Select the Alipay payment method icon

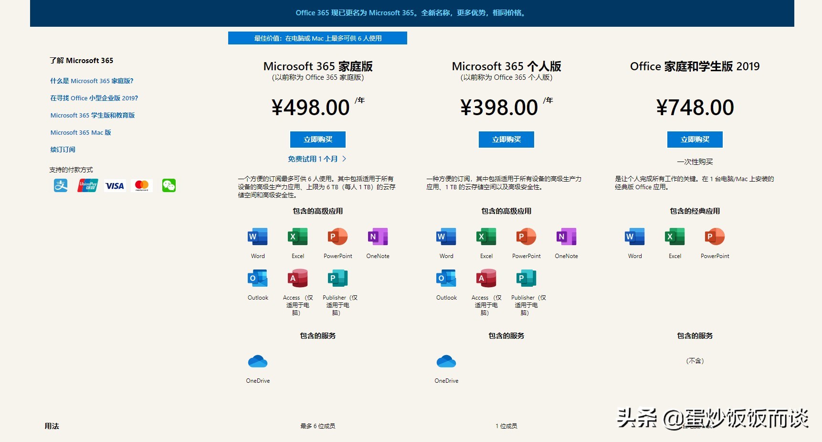pos(60,185)
